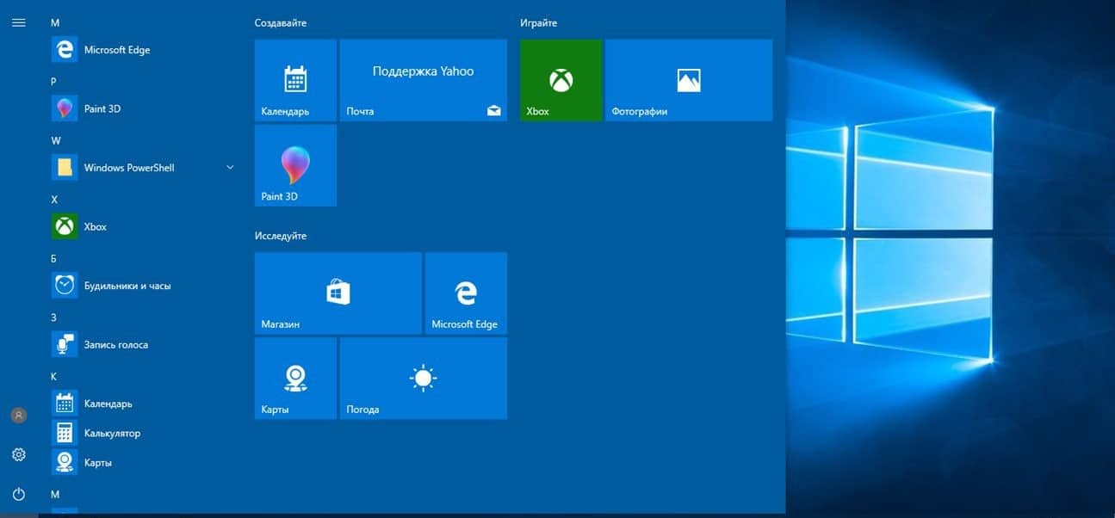
Task: Click the Power button icon
Action: 18,494
